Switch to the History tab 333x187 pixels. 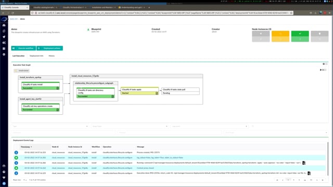pos(52,56)
